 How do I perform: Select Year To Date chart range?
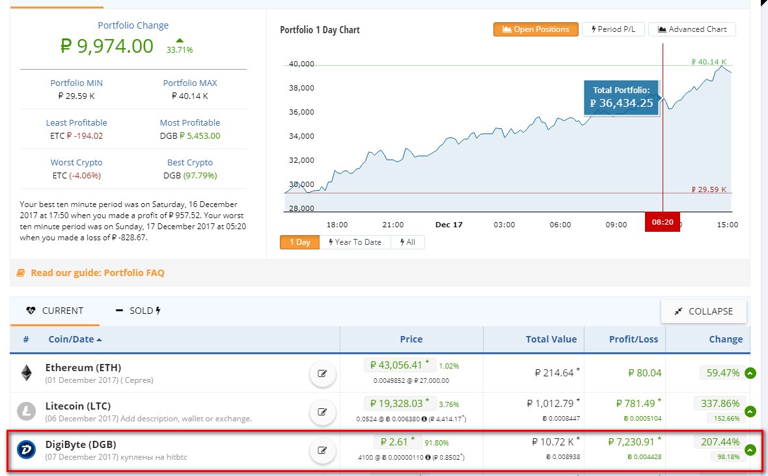[x=355, y=242]
